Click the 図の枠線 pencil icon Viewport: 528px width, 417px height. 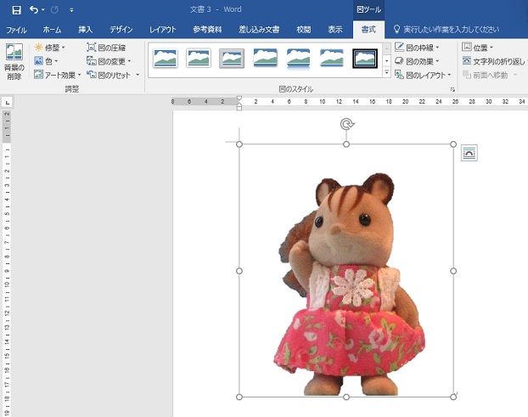click(x=399, y=47)
